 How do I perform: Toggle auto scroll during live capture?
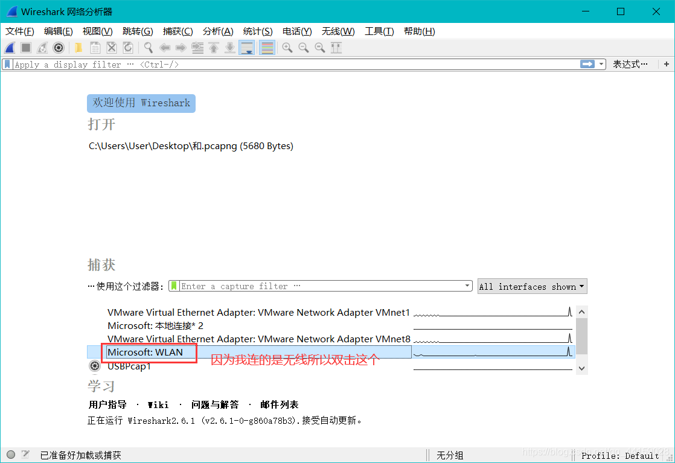[x=247, y=48]
